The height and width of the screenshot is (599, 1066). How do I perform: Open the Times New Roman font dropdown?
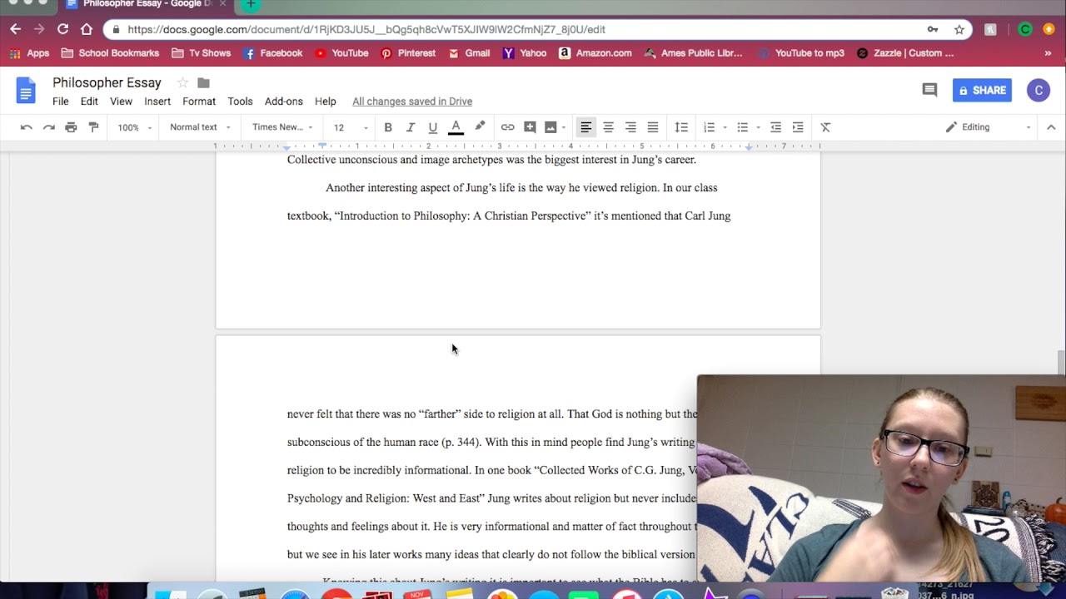282,127
